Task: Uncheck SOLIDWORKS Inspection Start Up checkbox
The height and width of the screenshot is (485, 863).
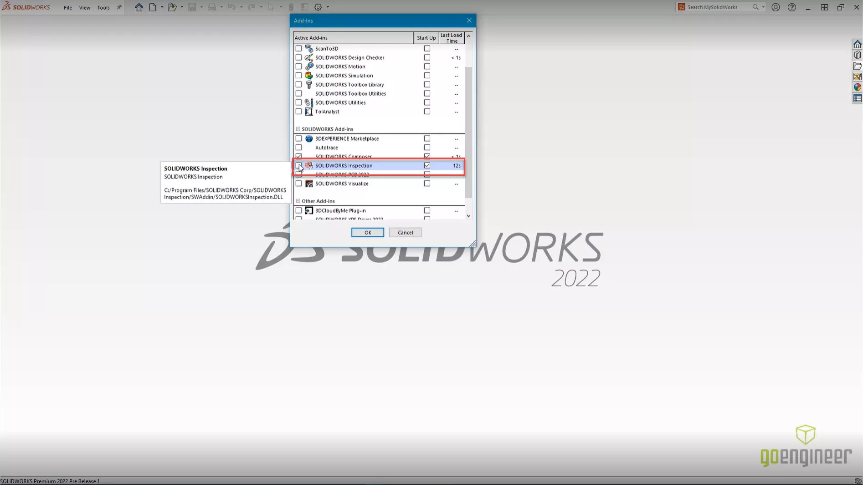Action: point(427,165)
